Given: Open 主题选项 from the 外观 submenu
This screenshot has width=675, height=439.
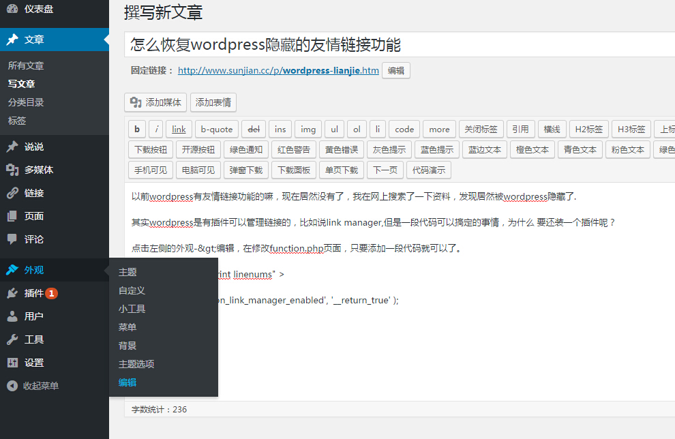Looking at the screenshot, I should pos(136,364).
